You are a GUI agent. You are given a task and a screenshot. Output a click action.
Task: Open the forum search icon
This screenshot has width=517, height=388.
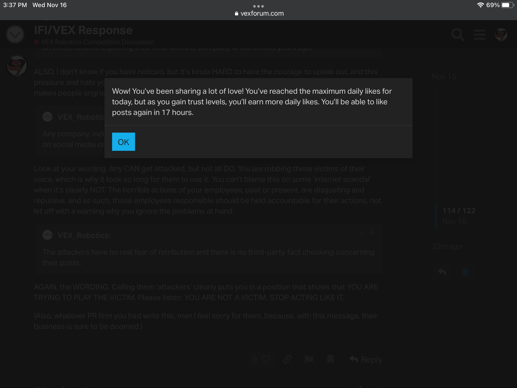pos(458,35)
